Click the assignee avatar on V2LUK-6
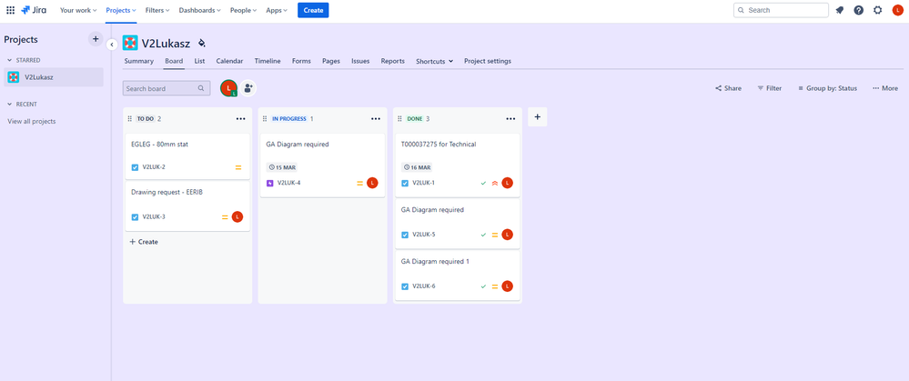 (507, 286)
